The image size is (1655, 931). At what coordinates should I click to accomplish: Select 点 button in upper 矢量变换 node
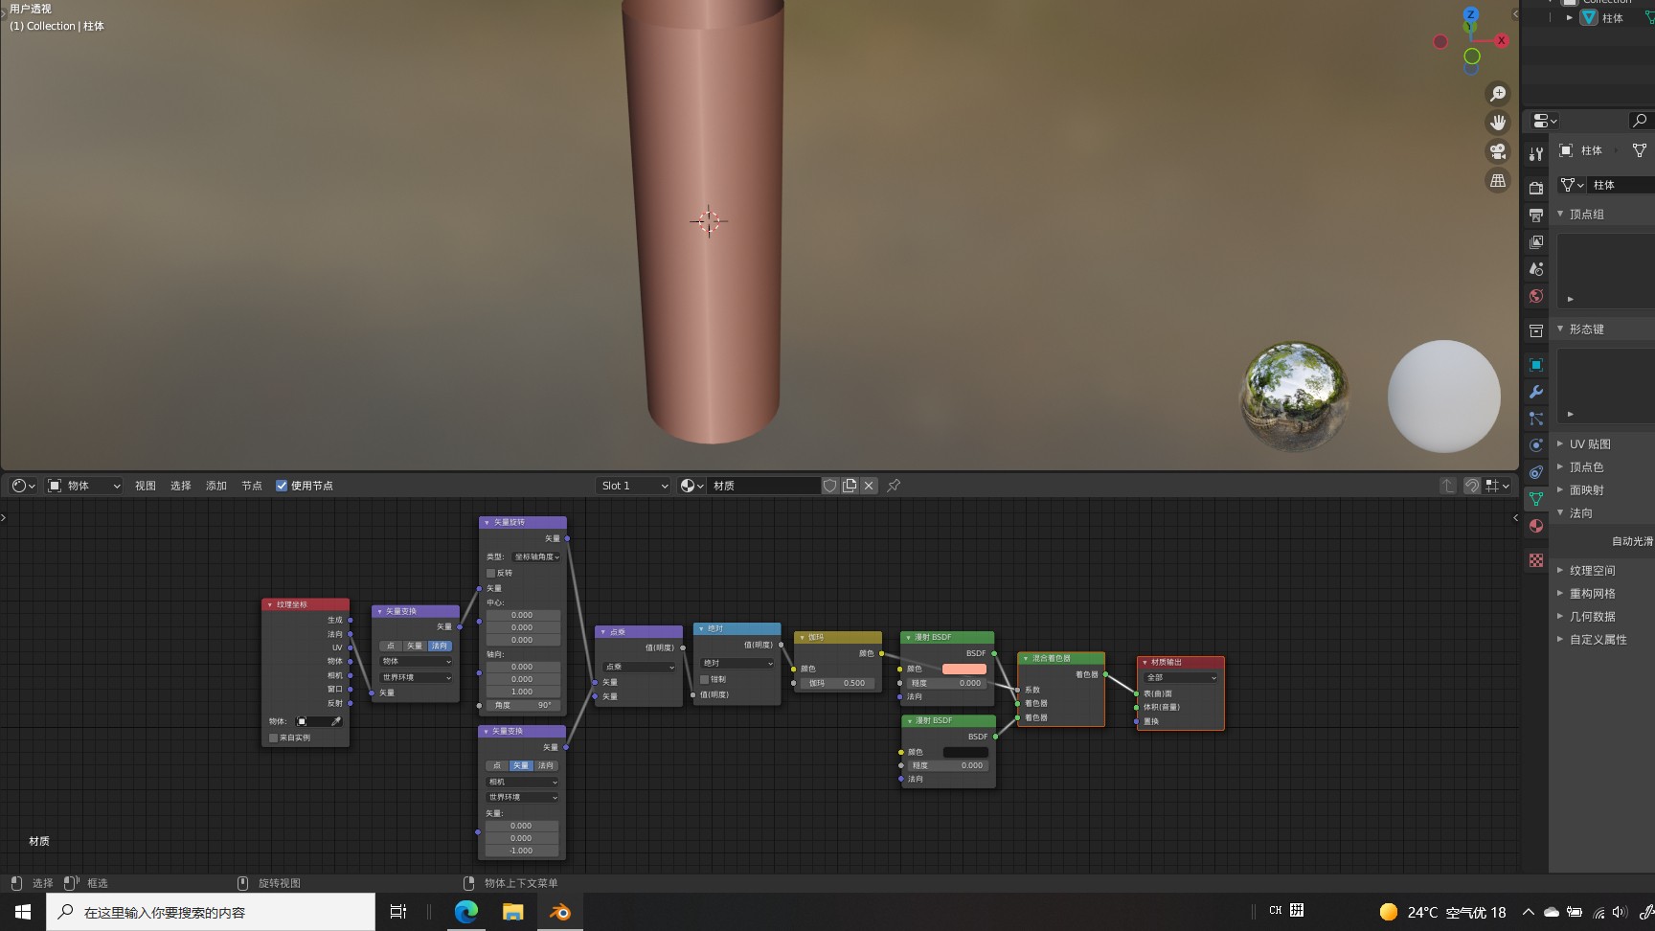(x=391, y=646)
